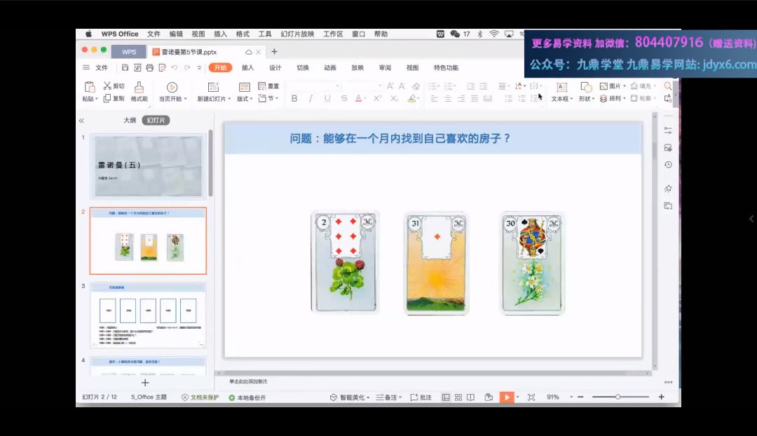The image size is (757, 436).
Task: Select the Cut (剪切) scissors icon
Action: [108, 86]
